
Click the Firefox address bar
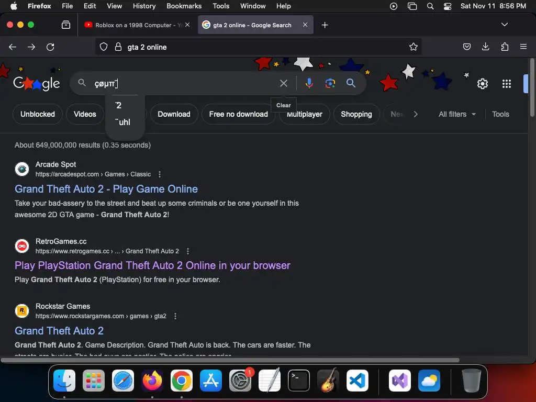(x=258, y=47)
